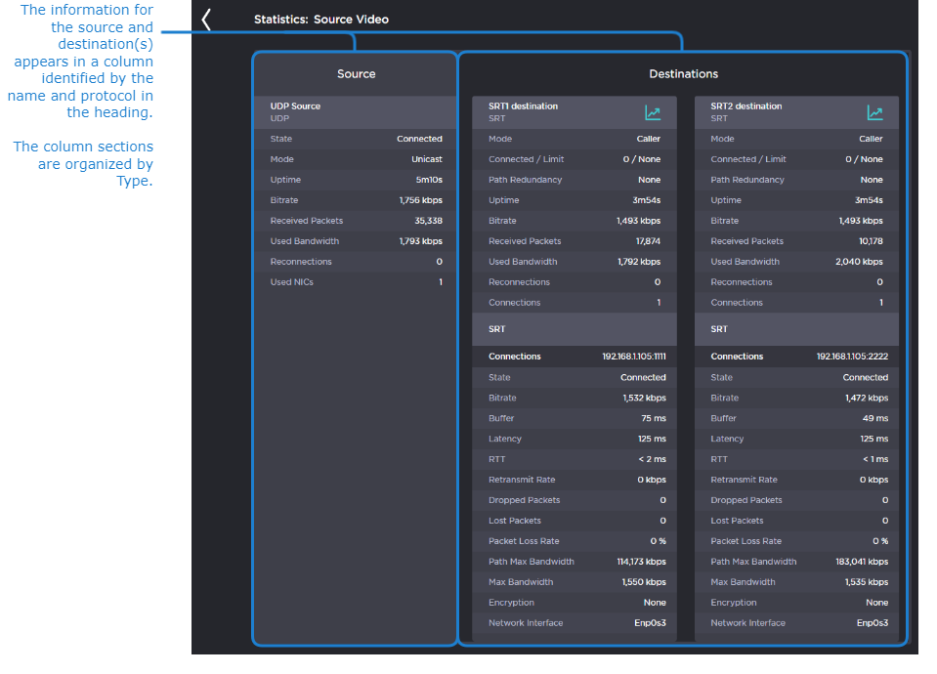Select the SRT1 destination heading
937x674 pixels.
coord(523,106)
